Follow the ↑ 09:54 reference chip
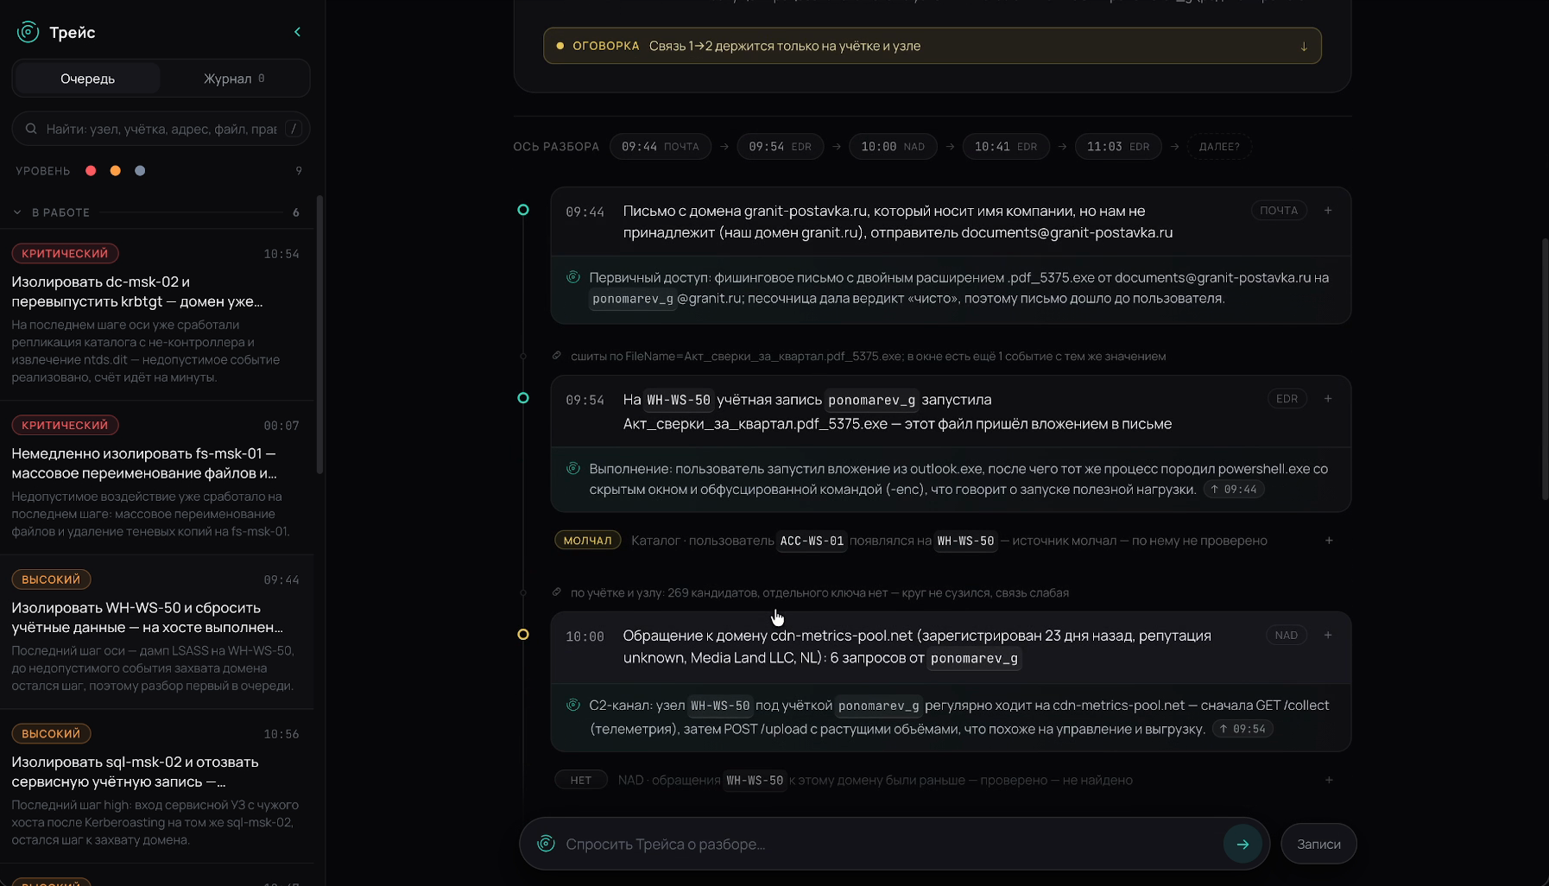The width and height of the screenshot is (1549, 886). pos(1242,729)
